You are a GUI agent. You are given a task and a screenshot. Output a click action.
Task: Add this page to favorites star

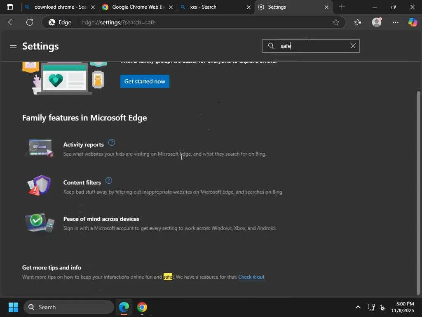click(x=335, y=22)
